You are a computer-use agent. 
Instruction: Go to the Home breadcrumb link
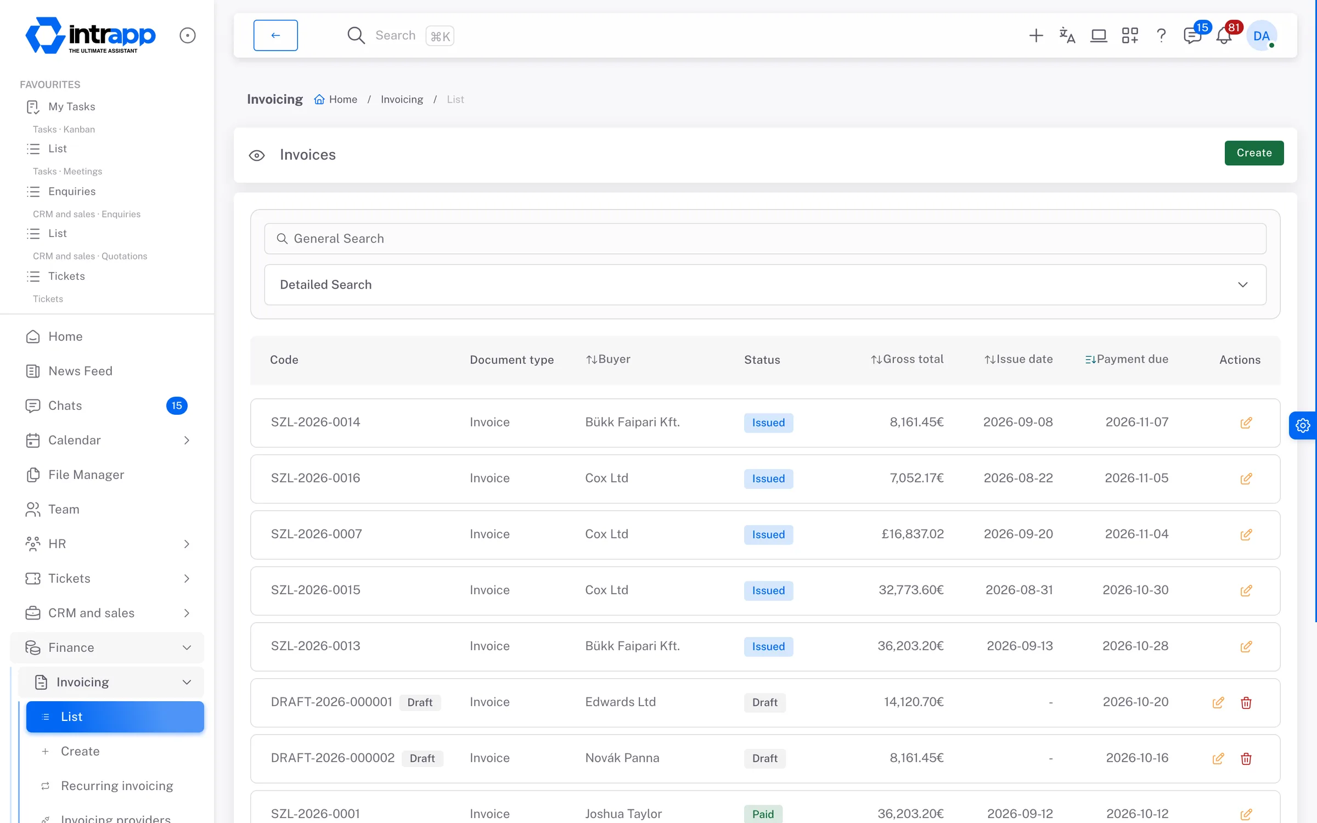(x=336, y=99)
